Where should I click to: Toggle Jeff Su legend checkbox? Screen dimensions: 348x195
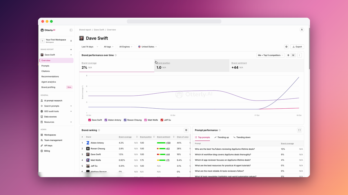162,120
